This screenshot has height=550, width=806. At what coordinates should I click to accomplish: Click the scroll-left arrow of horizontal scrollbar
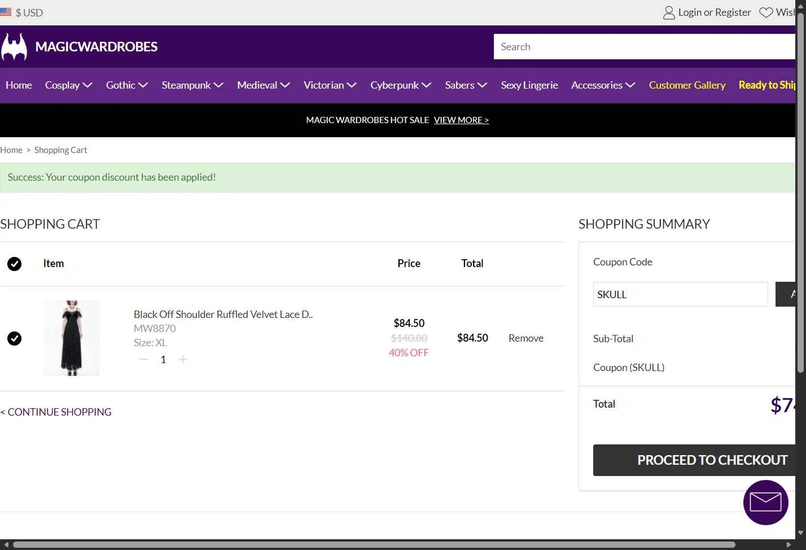6,545
